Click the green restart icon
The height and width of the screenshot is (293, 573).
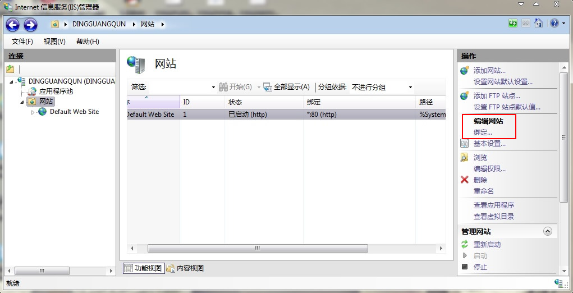point(465,245)
